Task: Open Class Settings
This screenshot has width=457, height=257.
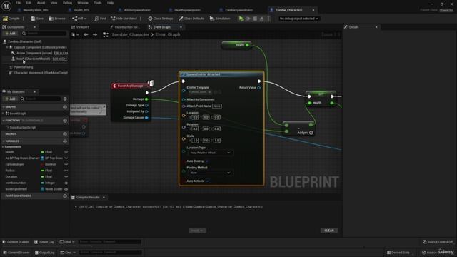Action: pos(160,19)
